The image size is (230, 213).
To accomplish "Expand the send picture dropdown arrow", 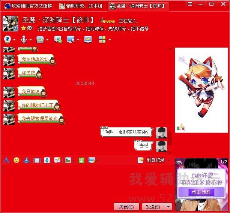I will point(74,161).
